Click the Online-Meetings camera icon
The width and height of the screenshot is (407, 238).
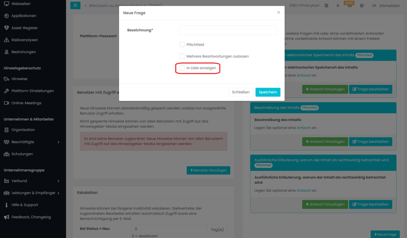click(7, 103)
